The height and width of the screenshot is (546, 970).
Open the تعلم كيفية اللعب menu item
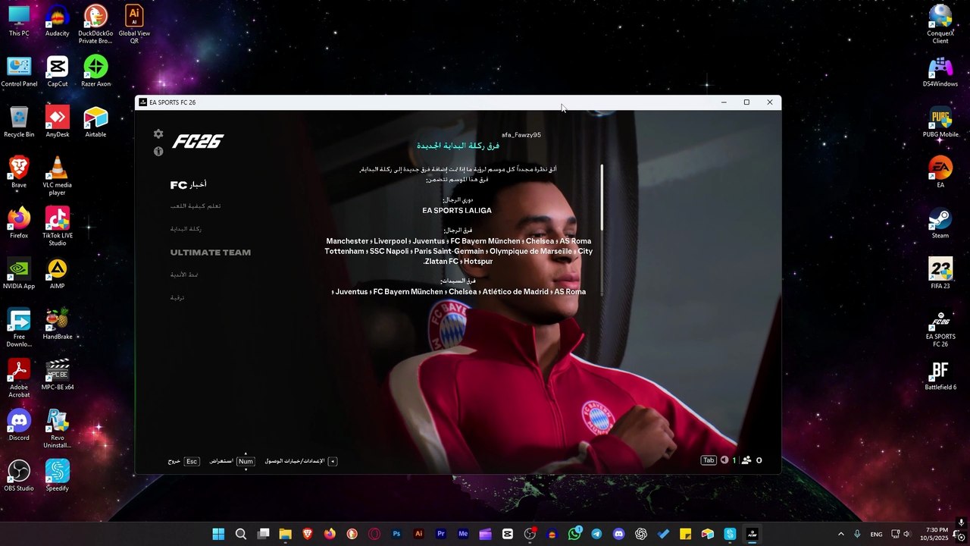[x=196, y=206]
